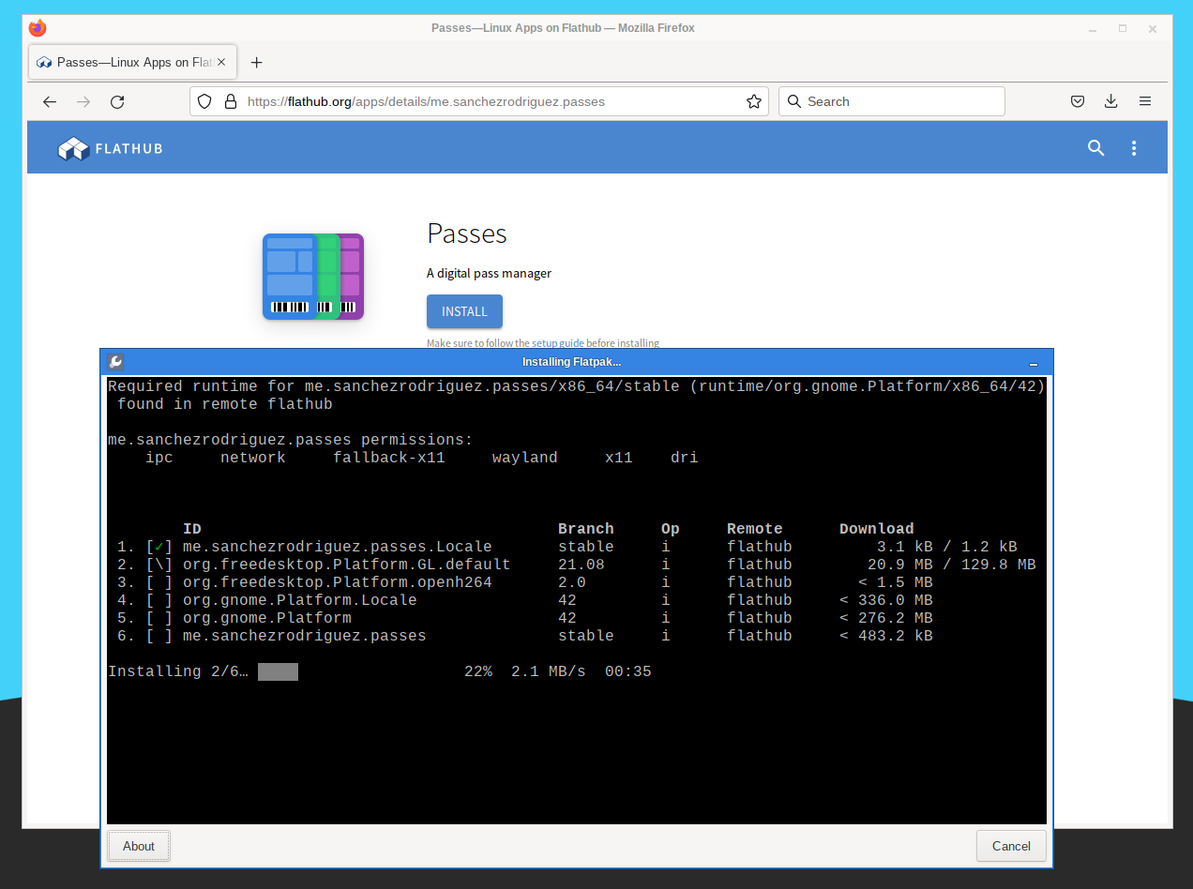
Task: Minimize the Installing Flatpak window
Action: pos(1034,363)
